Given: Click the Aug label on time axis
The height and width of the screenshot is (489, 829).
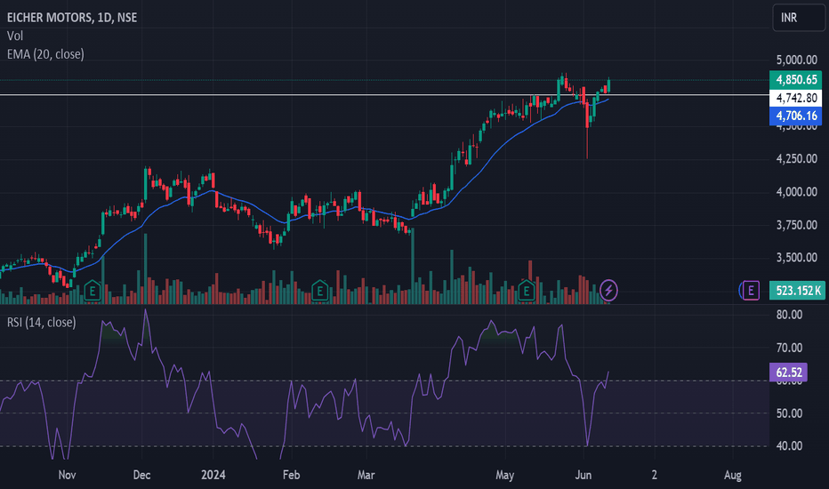Looking at the screenshot, I should point(733,475).
